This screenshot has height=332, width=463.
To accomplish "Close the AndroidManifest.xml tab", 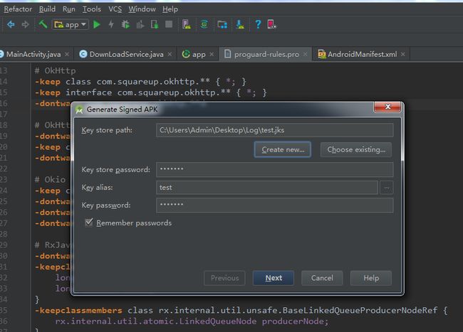I will 402,54.
